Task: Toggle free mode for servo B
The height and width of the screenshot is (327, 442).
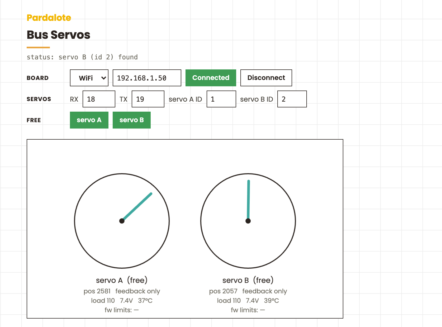Action: [132, 120]
